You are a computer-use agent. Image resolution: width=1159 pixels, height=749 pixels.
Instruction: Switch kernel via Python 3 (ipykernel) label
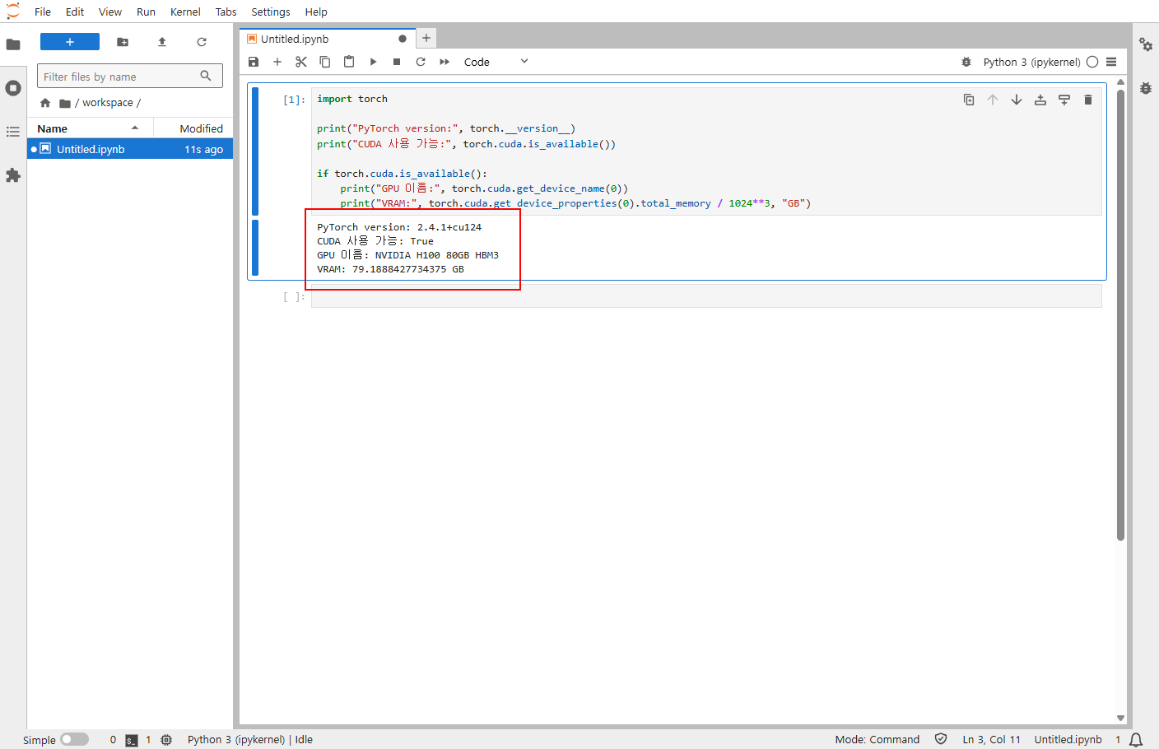(1031, 62)
